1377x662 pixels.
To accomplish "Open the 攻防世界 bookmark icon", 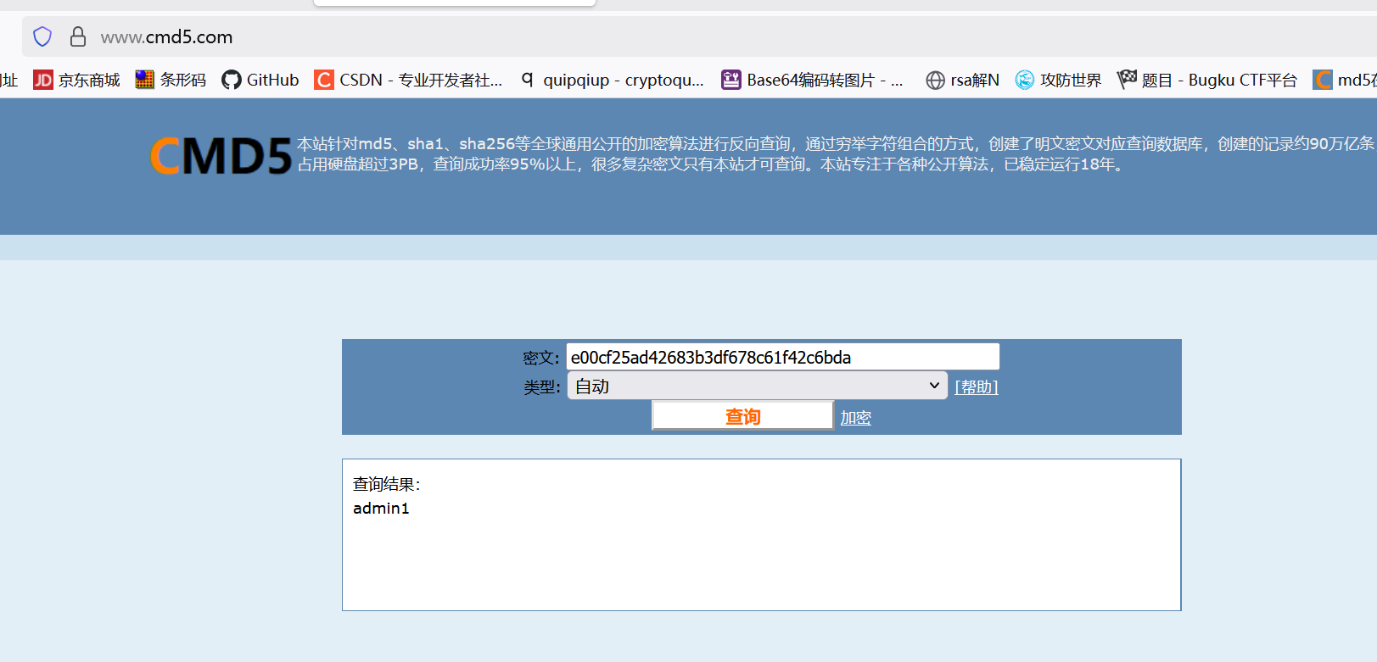I will coord(1025,80).
